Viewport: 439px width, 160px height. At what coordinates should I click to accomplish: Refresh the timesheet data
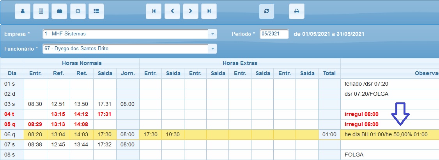[x=267, y=11]
